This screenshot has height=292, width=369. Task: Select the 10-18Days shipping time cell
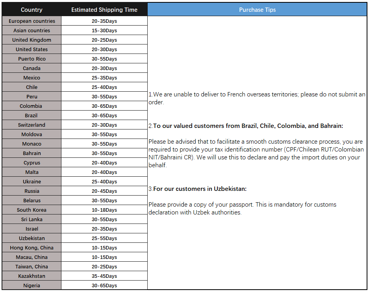click(104, 210)
